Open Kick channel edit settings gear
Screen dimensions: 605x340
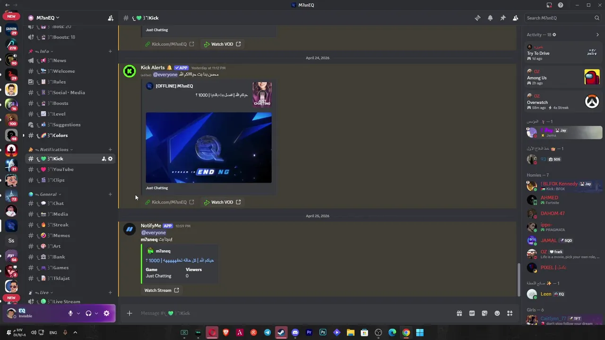coord(111,159)
